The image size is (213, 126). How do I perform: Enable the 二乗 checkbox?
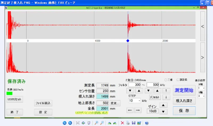pos(166,80)
